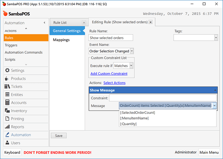Click the Inventory sidebar label
Image resolution: width=223 pixels, height=159 pixels.
[19, 111]
